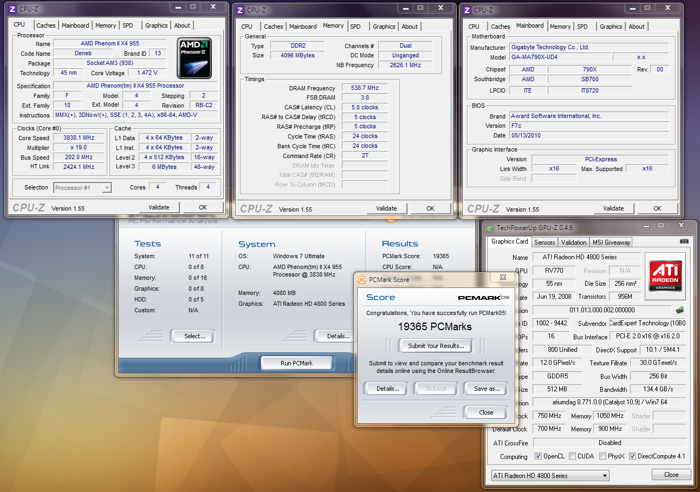The height and width of the screenshot is (492, 700).
Task: Click the GPU-Z driver version atiumdag field
Action: coord(609,403)
